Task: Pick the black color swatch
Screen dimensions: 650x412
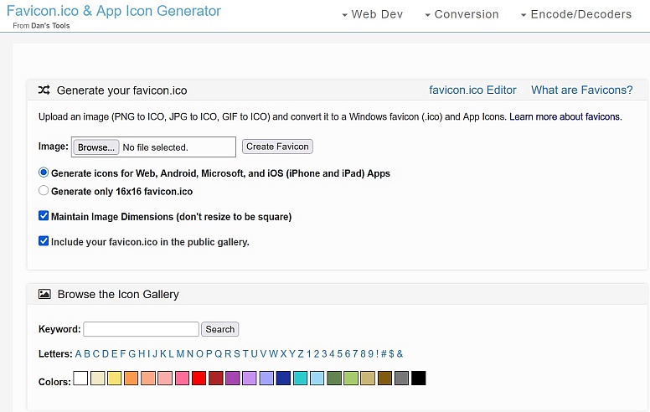Action: point(419,378)
